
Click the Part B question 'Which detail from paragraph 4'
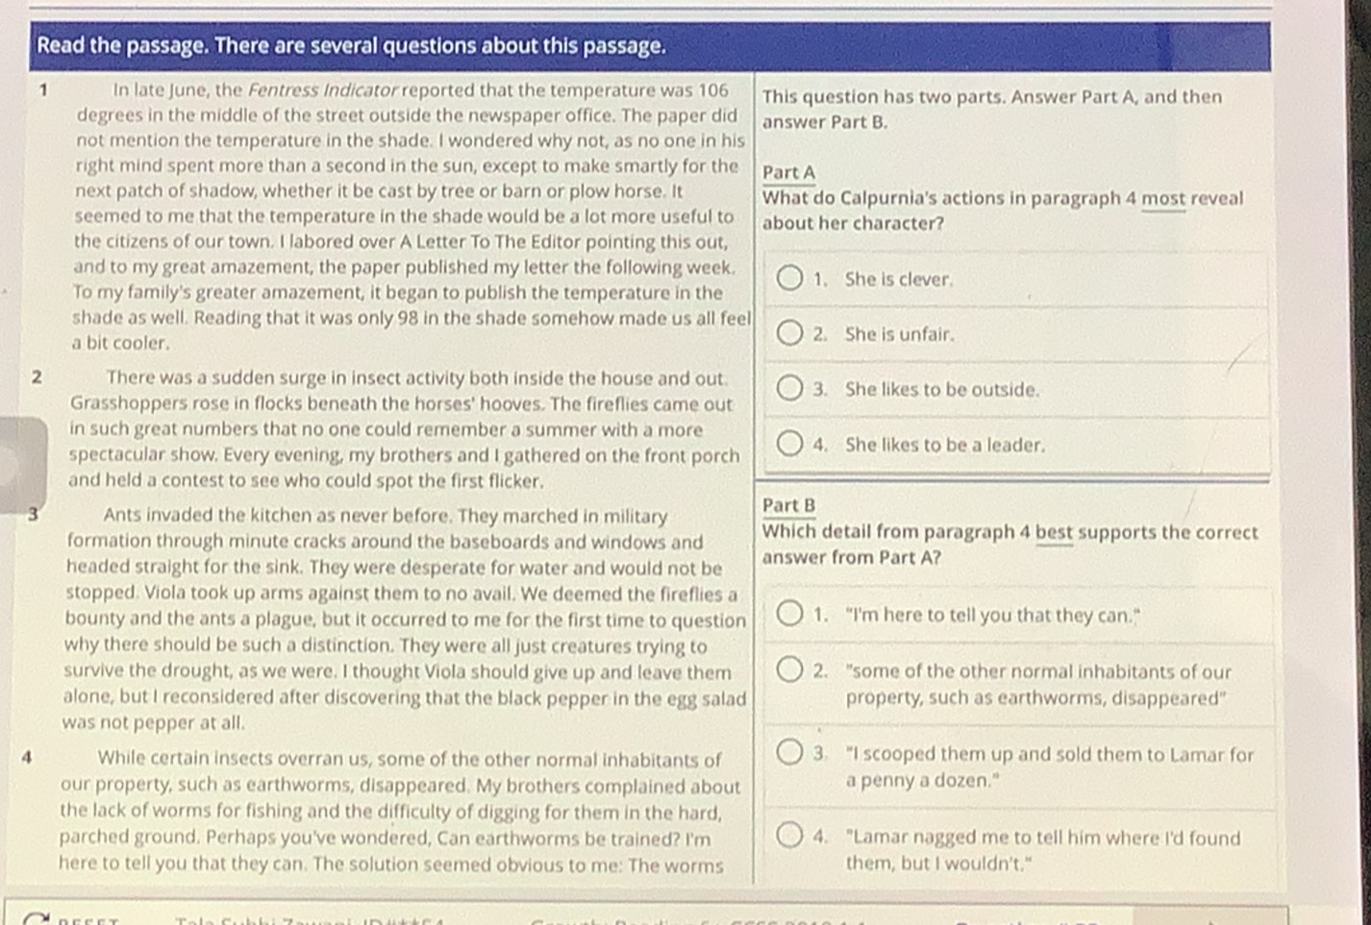(x=1010, y=545)
